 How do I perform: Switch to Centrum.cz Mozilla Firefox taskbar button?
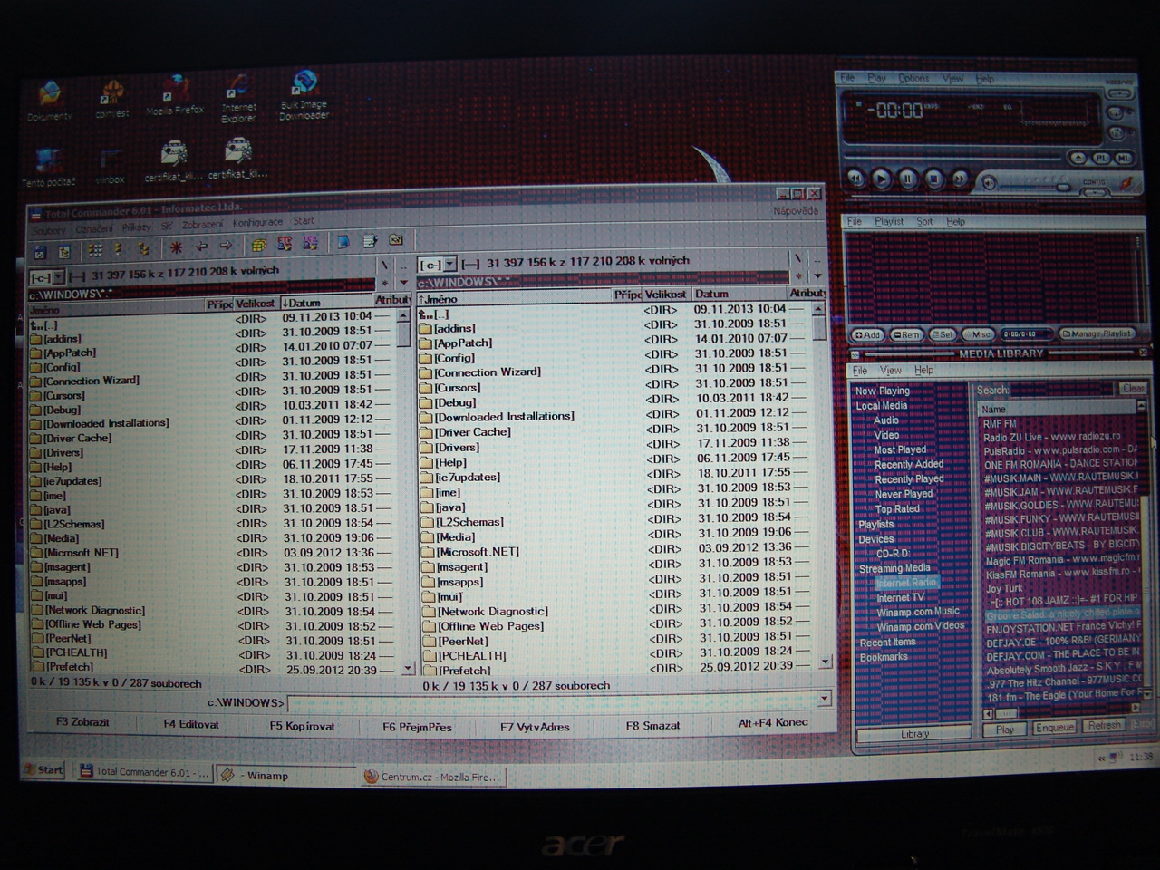pyautogui.click(x=431, y=777)
